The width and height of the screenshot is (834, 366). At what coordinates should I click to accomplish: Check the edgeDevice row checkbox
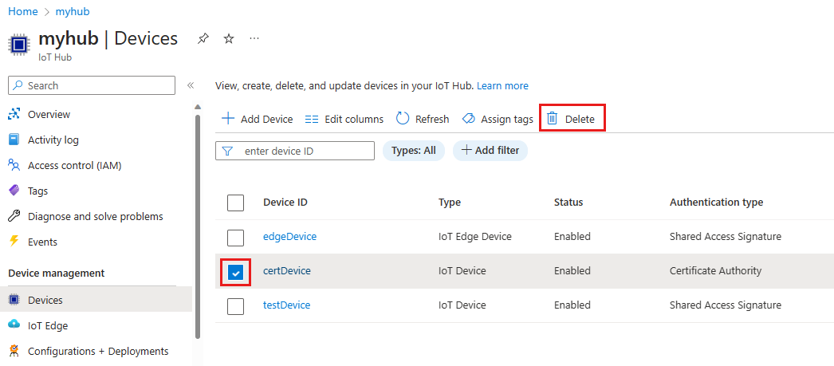[x=235, y=237]
